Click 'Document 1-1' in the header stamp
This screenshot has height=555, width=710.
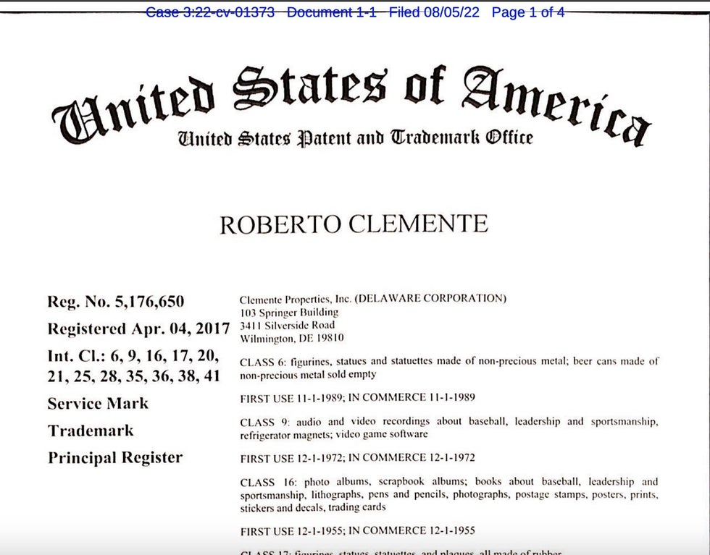[332, 12]
